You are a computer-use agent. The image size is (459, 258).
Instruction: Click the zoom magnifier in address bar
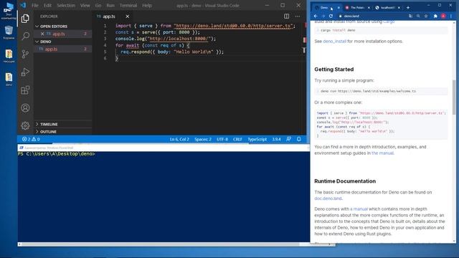[418, 16]
